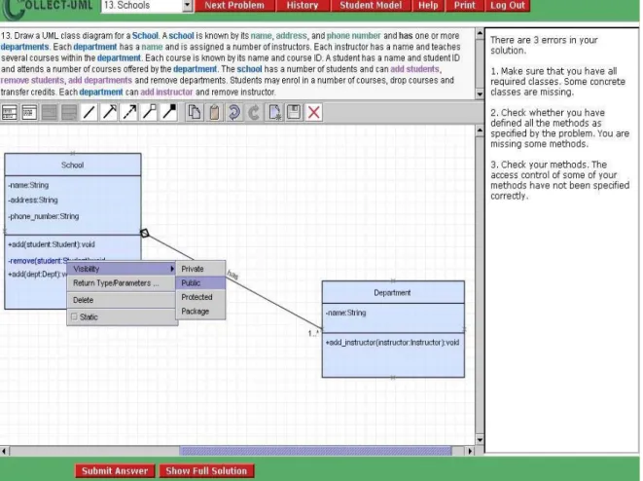643x481 pixels.
Task: Click the horizontal scrollbar thumb under the diagram
Action: [x=315, y=451]
